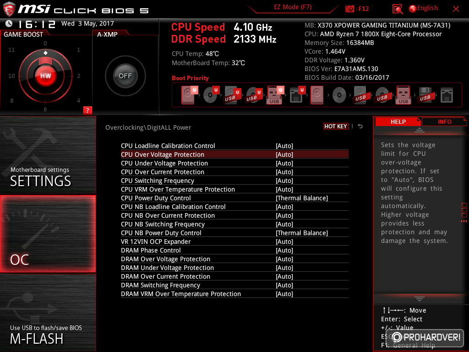
Task: Go back using the return arrow icon
Action: click(x=360, y=126)
